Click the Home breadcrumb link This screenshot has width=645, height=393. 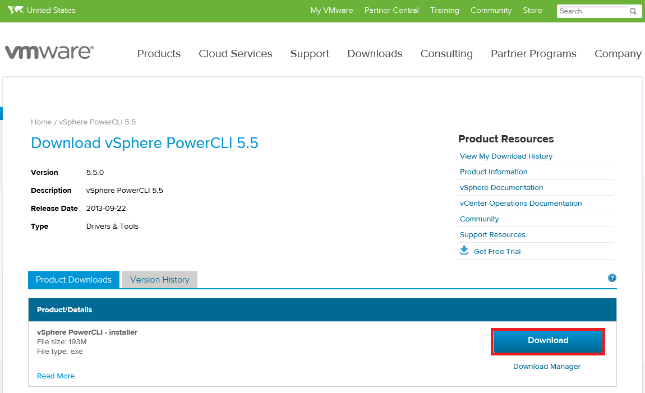(41, 122)
